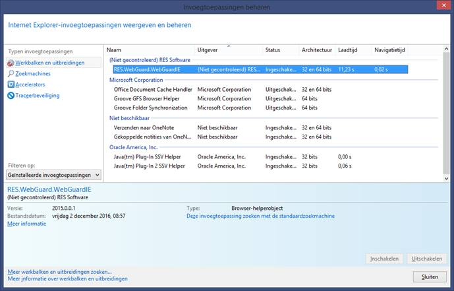Click the version value 2015.0.0.1
This screenshot has height=291, width=454.
[64, 208]
